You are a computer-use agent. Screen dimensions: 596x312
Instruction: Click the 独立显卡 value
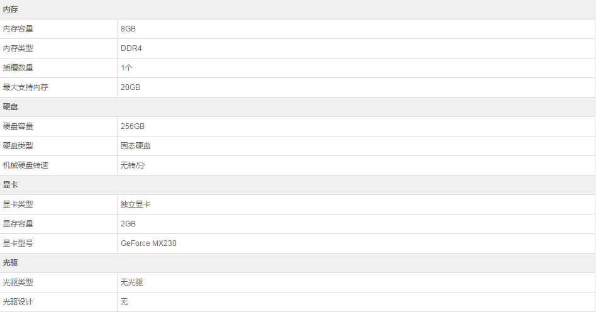pyautogui.click(x=136, y=204)
